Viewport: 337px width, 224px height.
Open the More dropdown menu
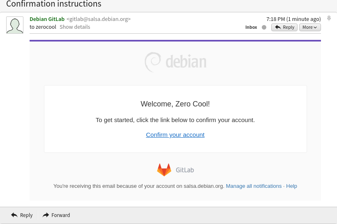(x=310, y=28)
